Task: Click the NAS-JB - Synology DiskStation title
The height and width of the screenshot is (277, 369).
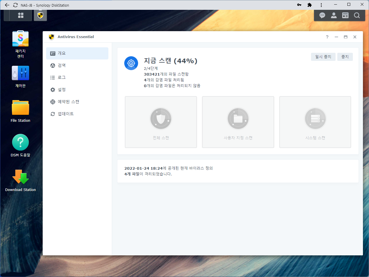Action: tap(45, 5)
